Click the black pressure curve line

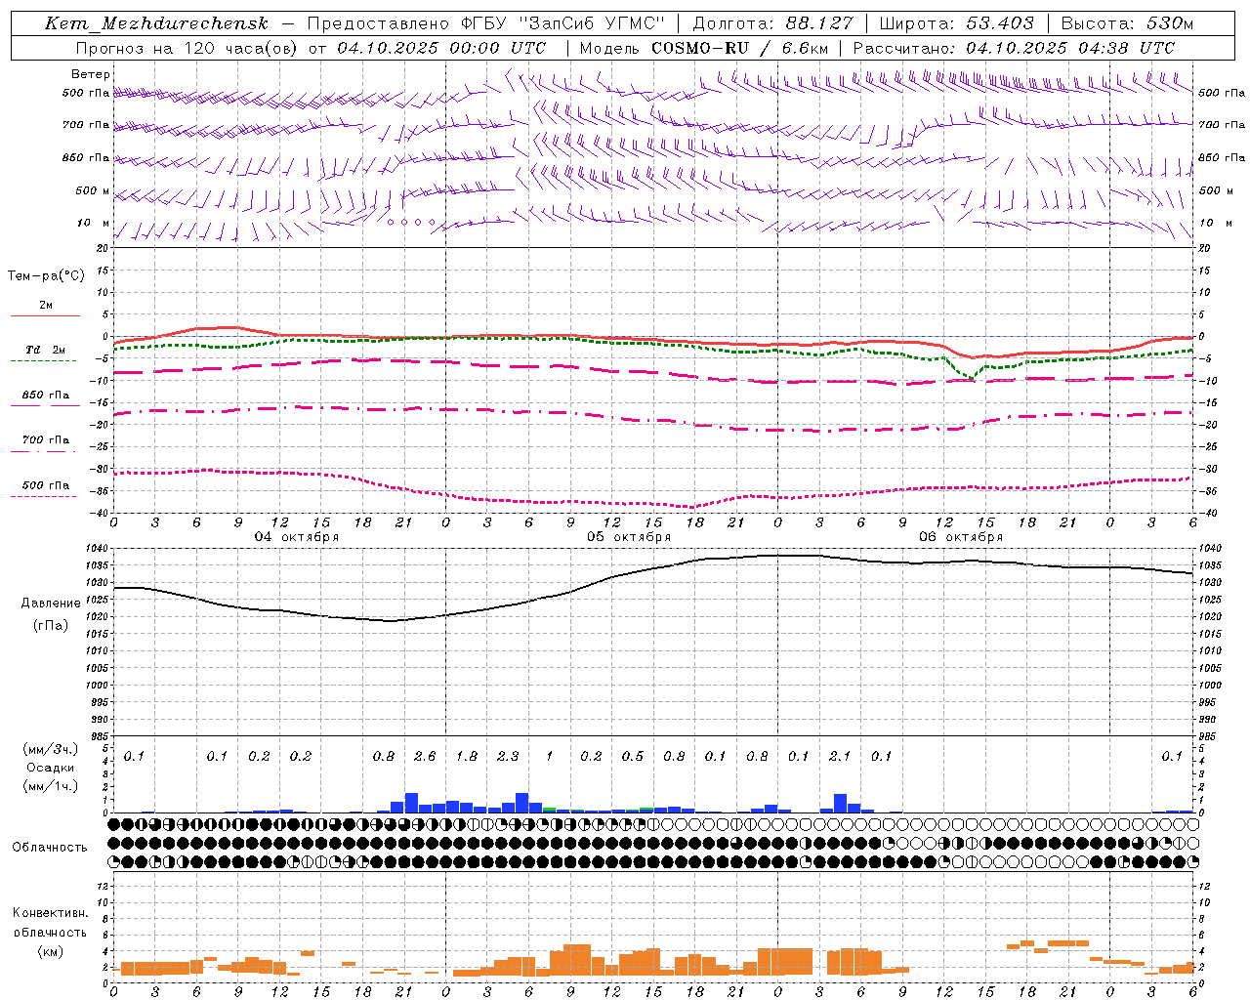coord(654,570)
